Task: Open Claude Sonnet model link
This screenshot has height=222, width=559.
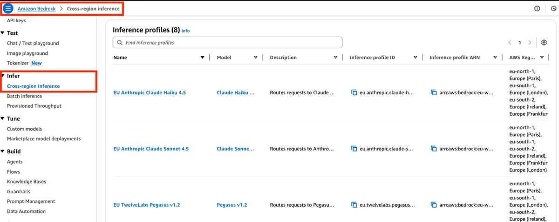Action: [x=236, y=149]
